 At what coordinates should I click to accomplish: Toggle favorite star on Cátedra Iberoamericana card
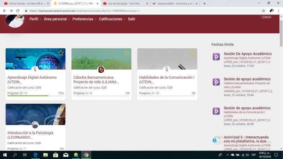pyautogui.click(x=127, y=53)
